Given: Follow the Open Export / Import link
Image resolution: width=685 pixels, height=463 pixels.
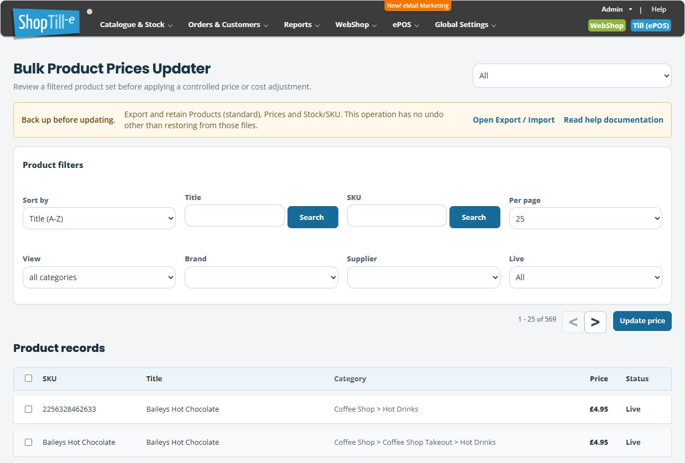Looking at the screenshot, I should tap(514, 120).
